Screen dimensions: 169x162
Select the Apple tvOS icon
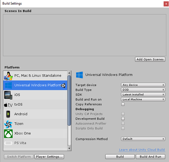tap(8, 105)
